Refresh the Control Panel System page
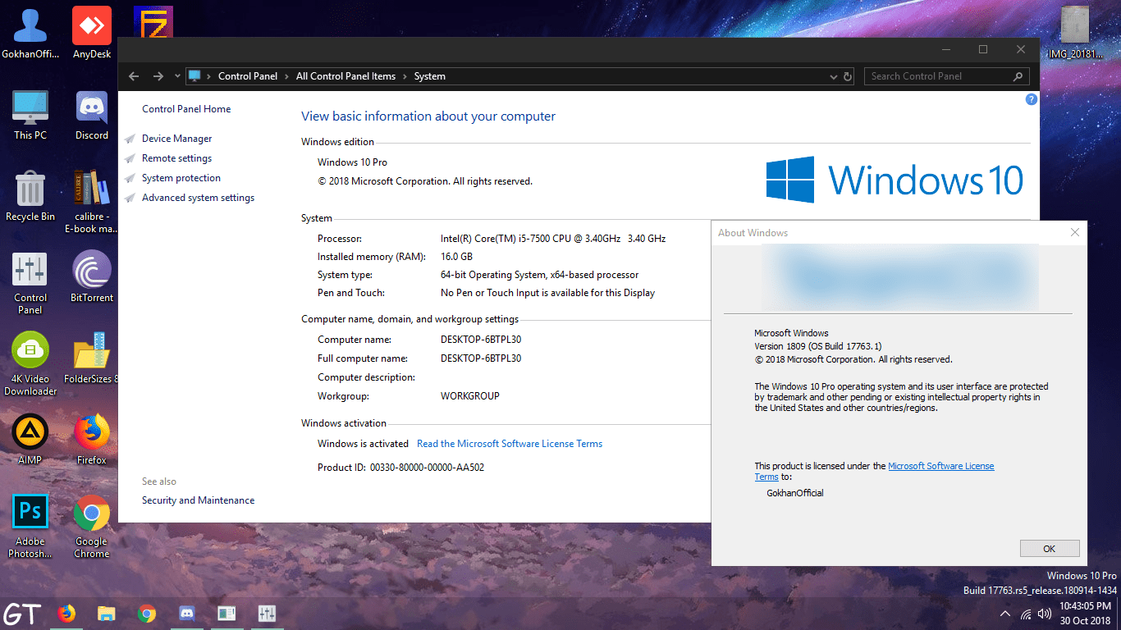 click(x=849, y=76)
